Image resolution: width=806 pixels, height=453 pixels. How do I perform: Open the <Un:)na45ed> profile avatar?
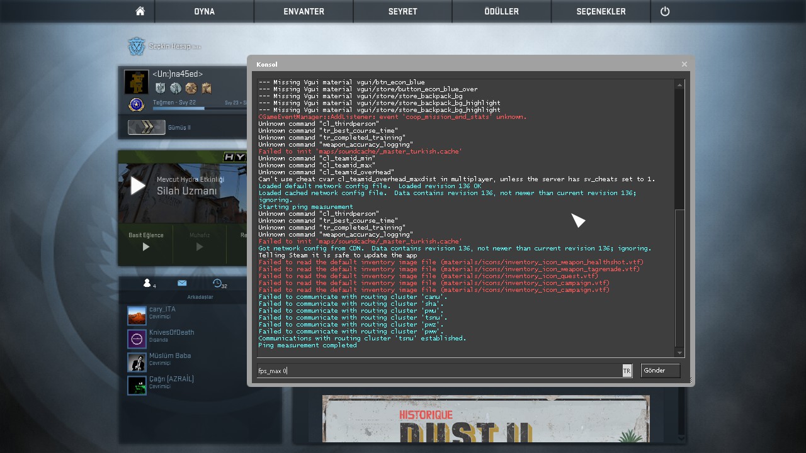click(137, 82)
